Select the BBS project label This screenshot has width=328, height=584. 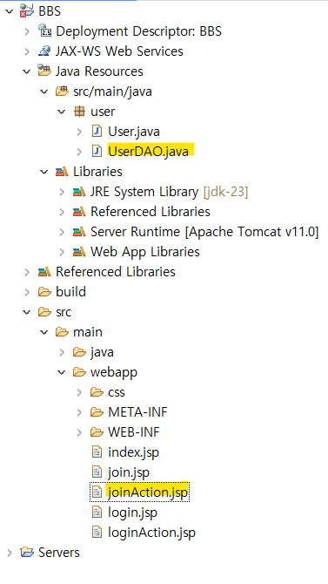(x=50, y=11)
